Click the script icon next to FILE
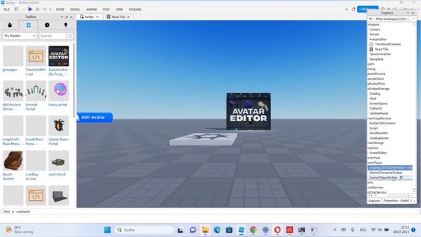Screen dimensions: 421x237 [x=16, y=9]
